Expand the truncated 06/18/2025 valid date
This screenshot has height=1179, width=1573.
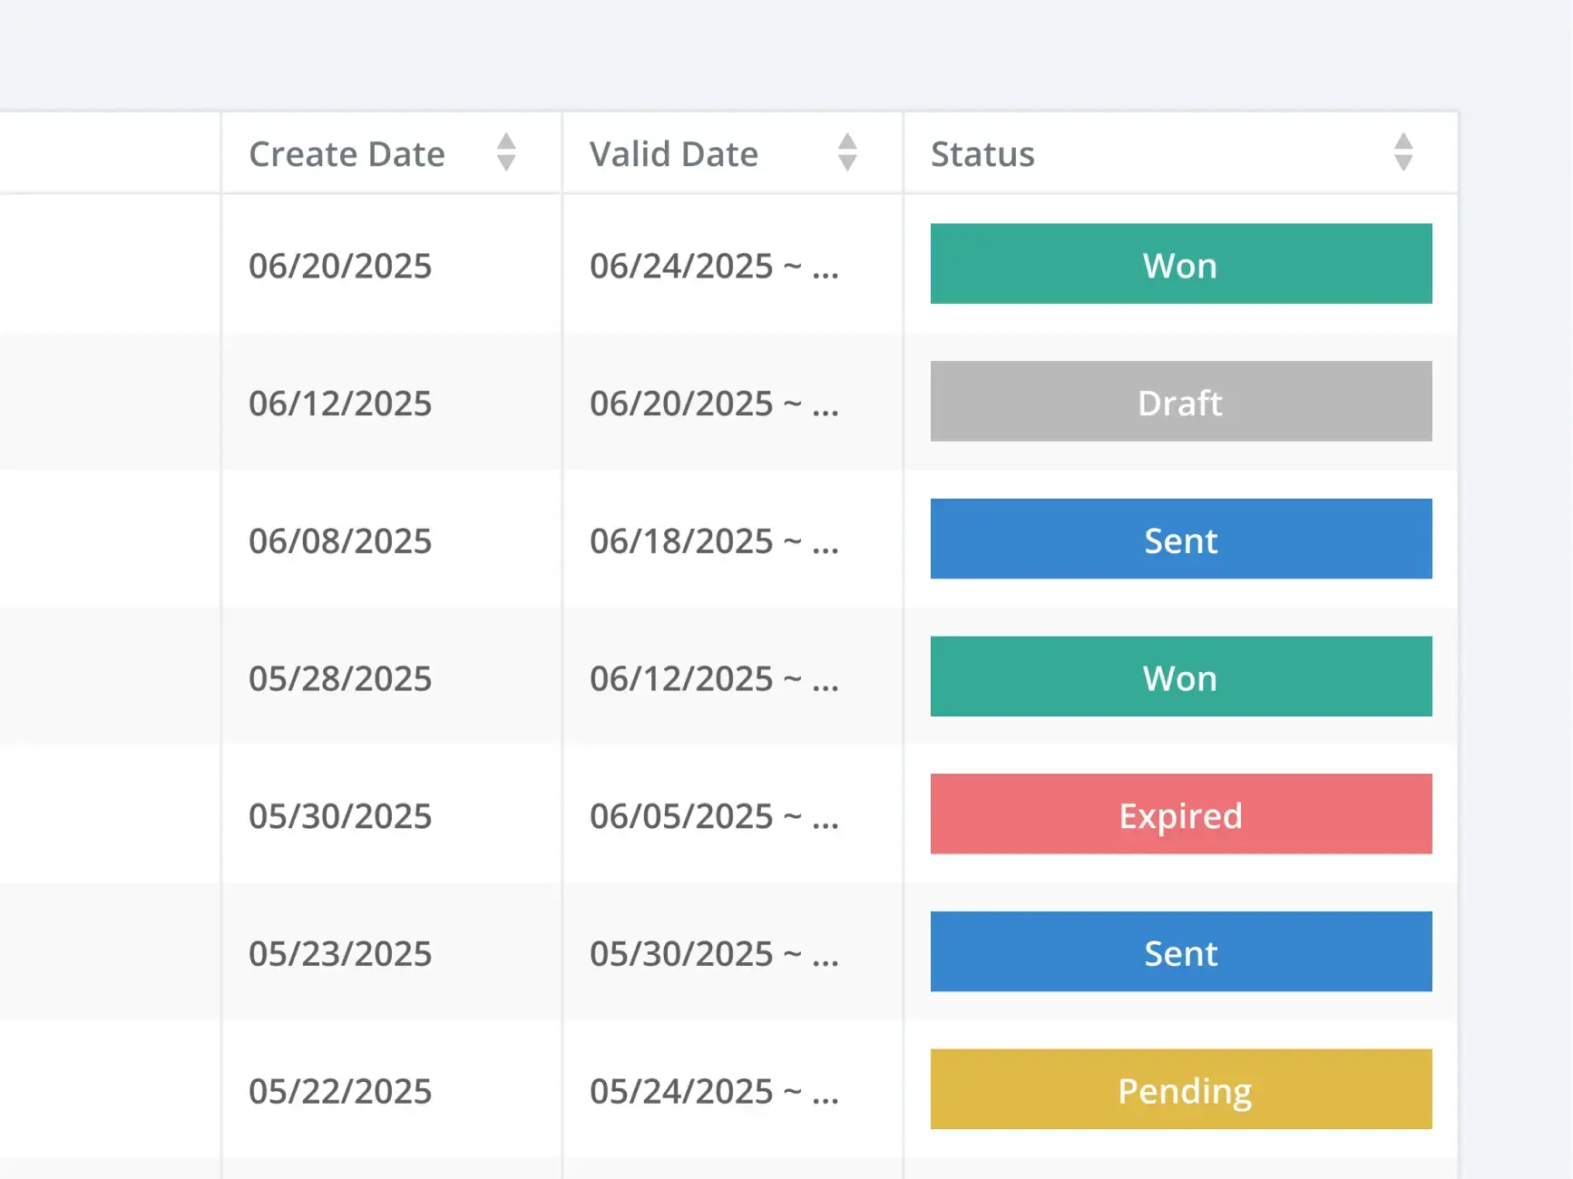coord(714,541)
